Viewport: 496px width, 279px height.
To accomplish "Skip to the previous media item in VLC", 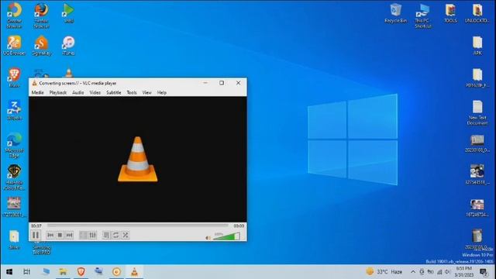I will (x=50, y=235).
